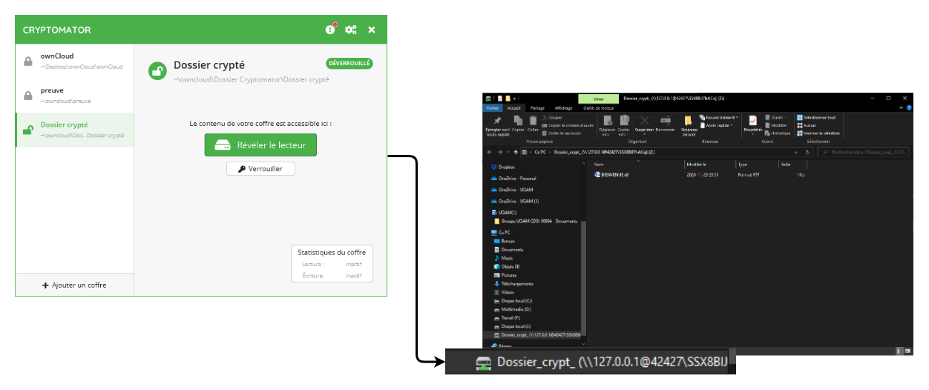Open Travail (F:) drive in sidebar
This screenshot has height=390, width=929.
point(506,317)
